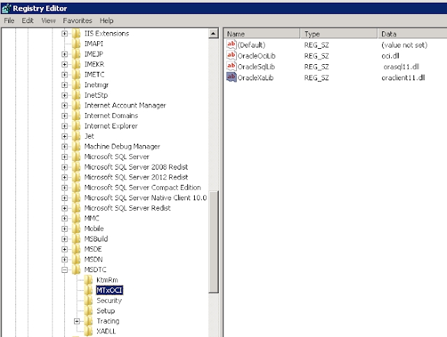Select the OracleSqlLib value name
Screen dimensions: 447x337
click(x=256, y=67)
